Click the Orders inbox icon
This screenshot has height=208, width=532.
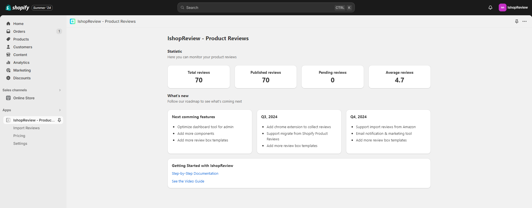[8, 31]
